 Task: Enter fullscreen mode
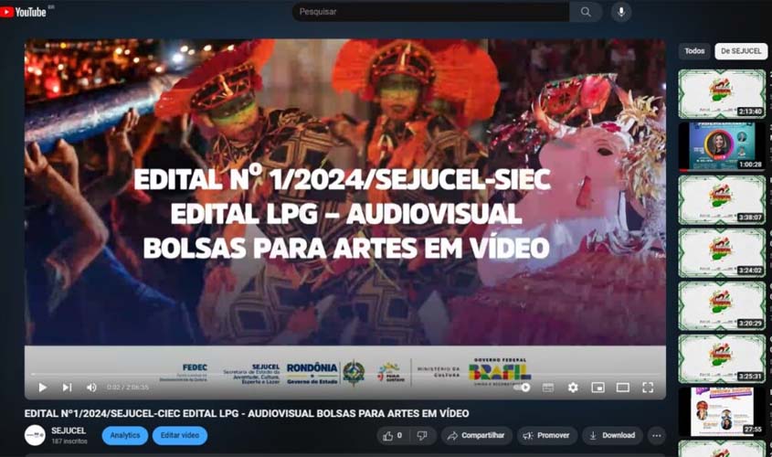(648, 388)
